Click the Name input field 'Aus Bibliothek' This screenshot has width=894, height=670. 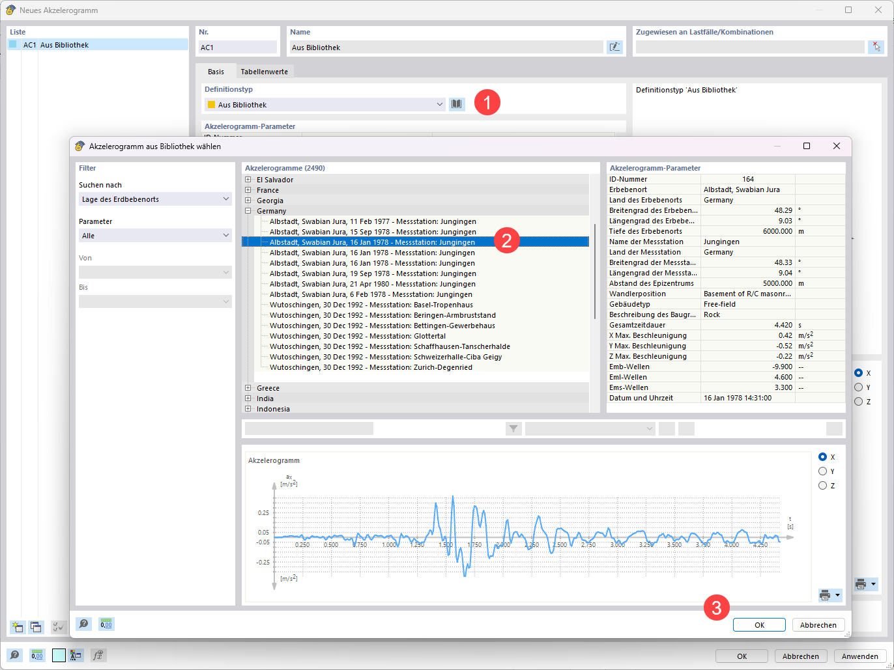[x=446, y=47]
